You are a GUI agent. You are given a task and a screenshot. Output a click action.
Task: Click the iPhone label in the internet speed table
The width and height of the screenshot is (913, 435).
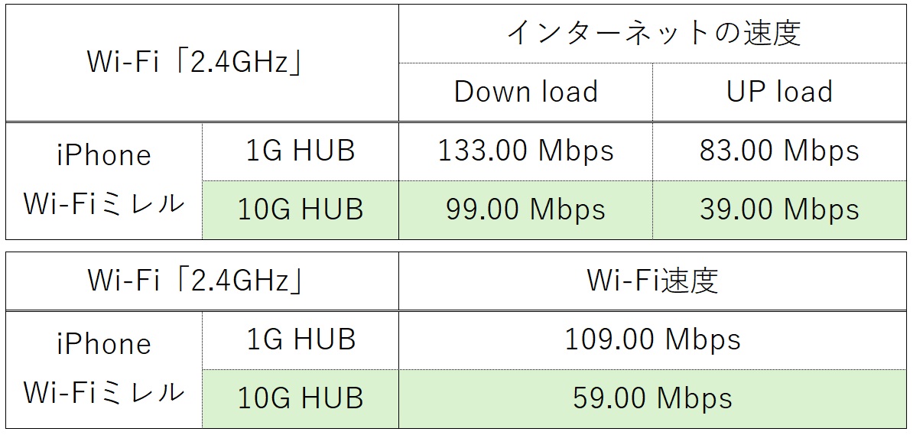(104, 156)
